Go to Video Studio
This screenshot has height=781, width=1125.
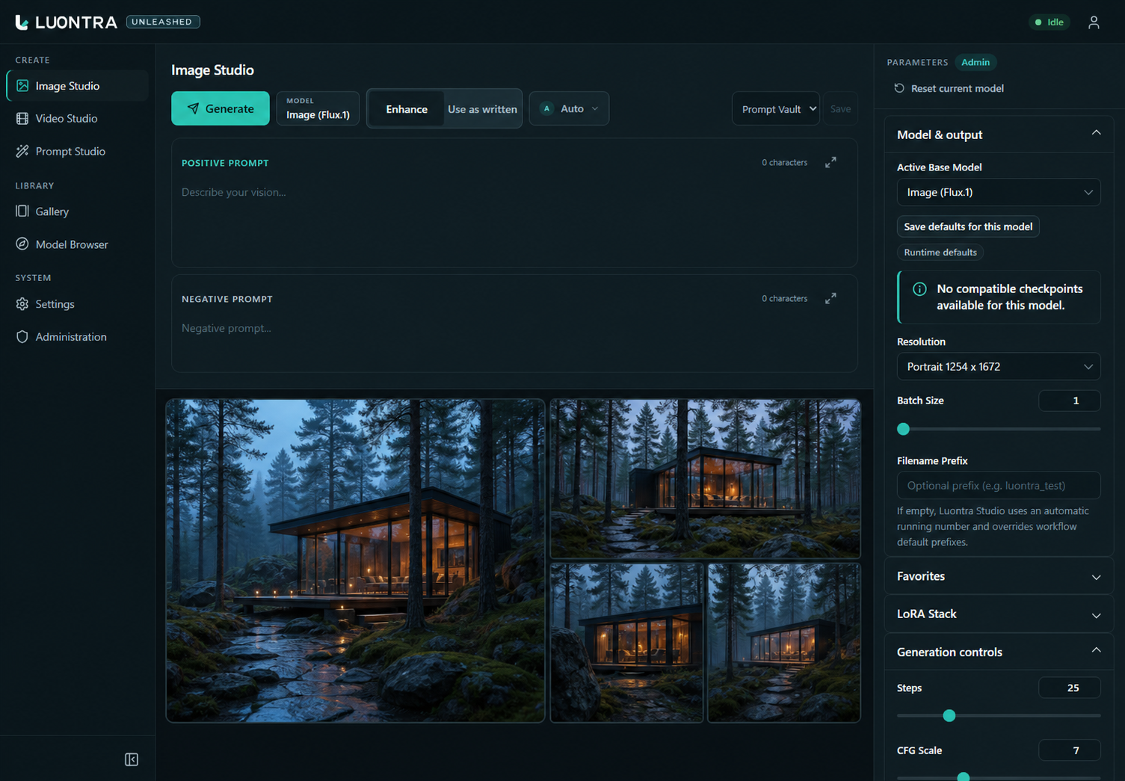point(77,118)
